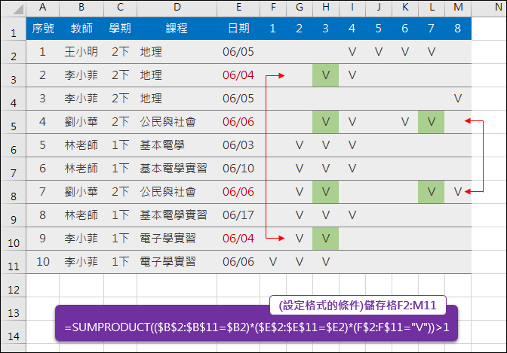Select V in column F row 11

pos(273,262)
